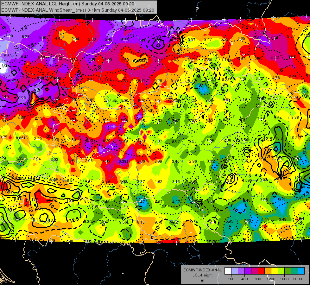Click the grid value 3.50
This screenshot has width=310, height=285.
[x=72, y=140]
